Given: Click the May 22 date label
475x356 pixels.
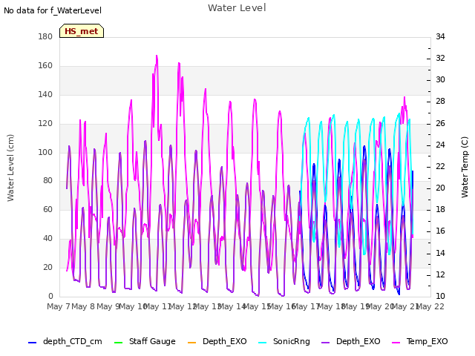Looking at the screenshot, I should [430, 306].
